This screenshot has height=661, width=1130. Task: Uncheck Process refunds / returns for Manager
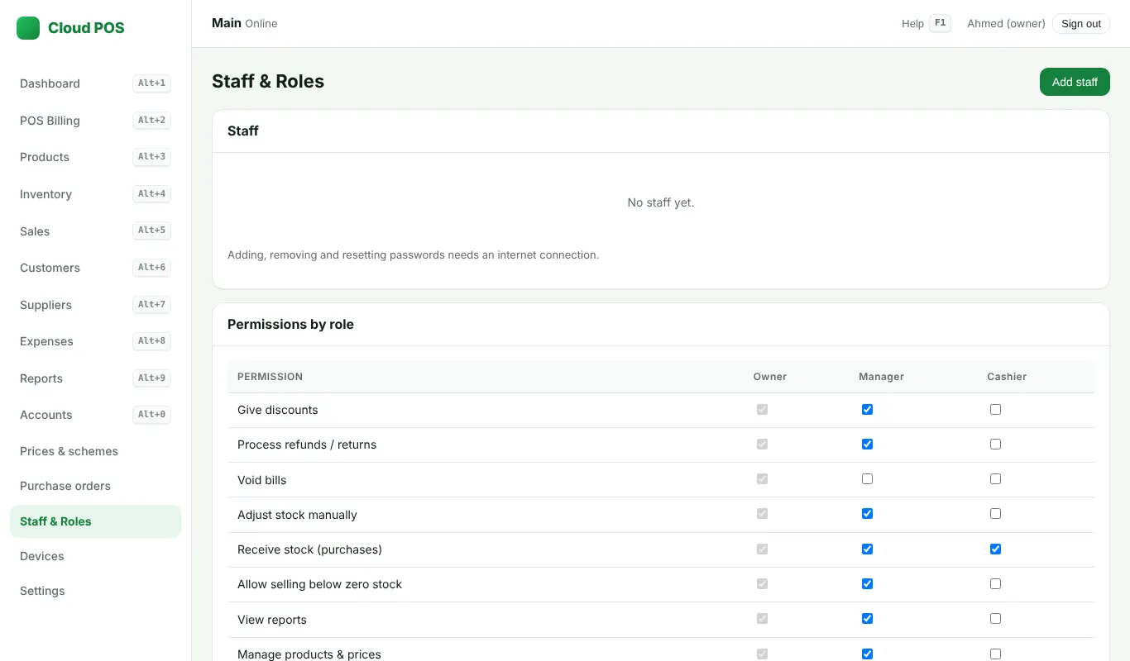pyautogui.click(x=867, y=444)
